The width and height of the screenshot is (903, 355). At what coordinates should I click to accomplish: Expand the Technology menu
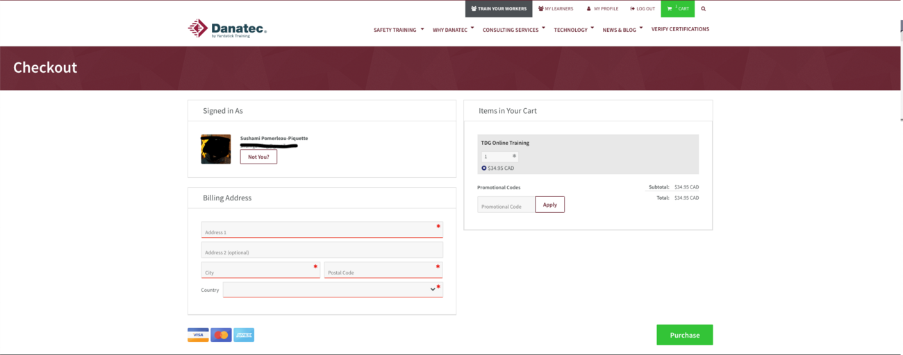click(x=574, y=30)
